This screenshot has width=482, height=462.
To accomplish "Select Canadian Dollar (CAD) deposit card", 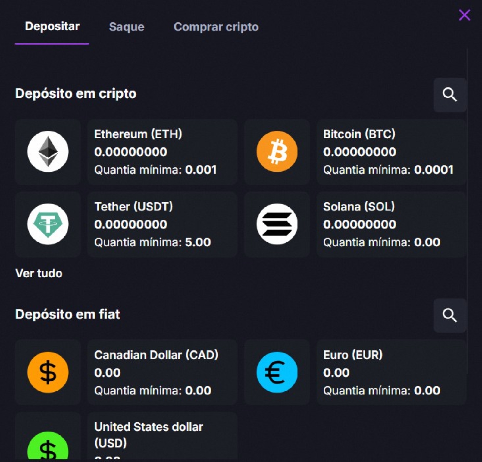I will [x=162, y=372].
